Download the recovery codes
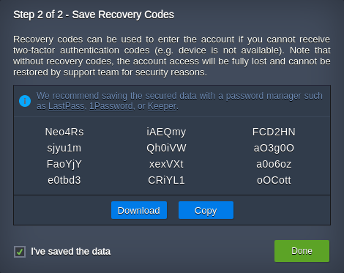The height and width of the screenshot is (273, 344). [x=139, y=210]
